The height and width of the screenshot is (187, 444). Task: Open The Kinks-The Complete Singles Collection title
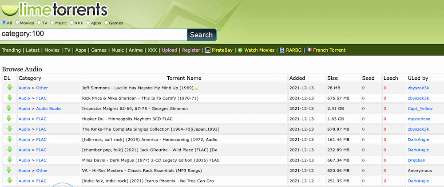click(151, 129)
